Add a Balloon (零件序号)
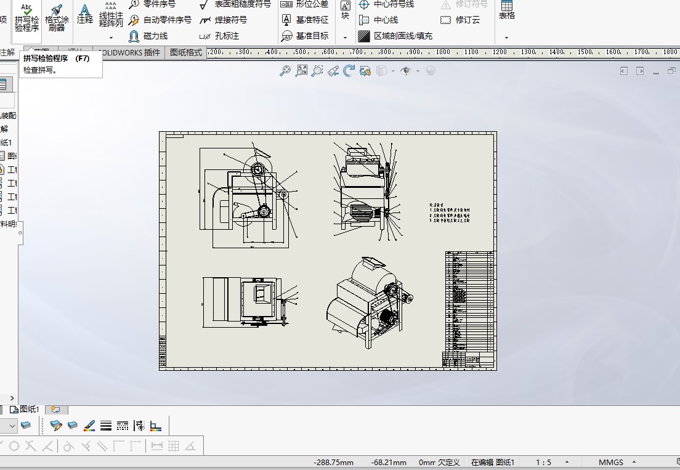The height and width of the screenshot is (470, 680). (152, 4)
